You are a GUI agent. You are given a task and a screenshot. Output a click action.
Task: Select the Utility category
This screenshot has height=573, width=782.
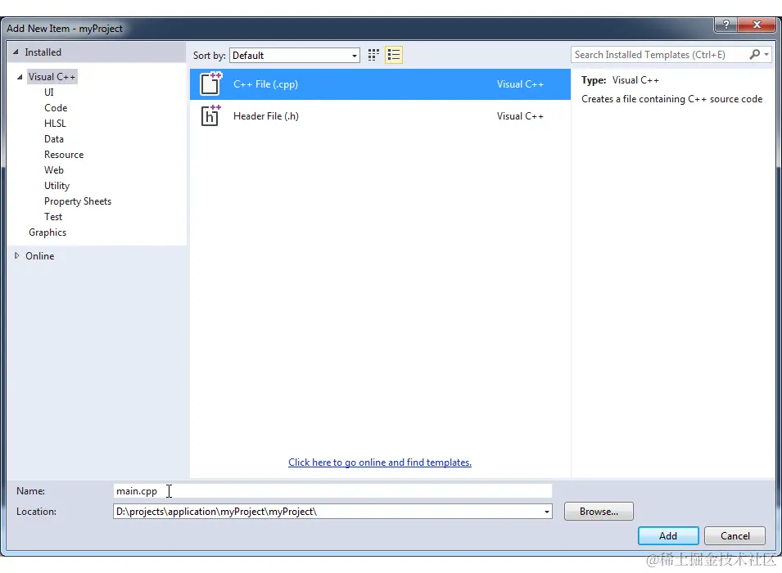point(57,186)
